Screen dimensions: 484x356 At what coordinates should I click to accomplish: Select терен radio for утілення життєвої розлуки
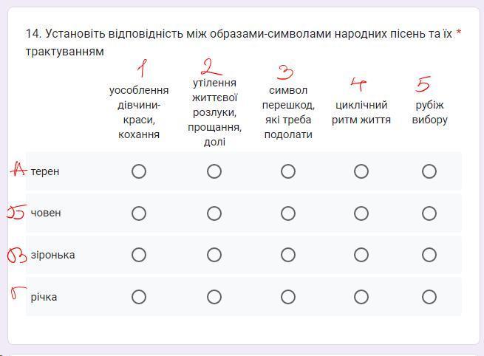(214, 171)
